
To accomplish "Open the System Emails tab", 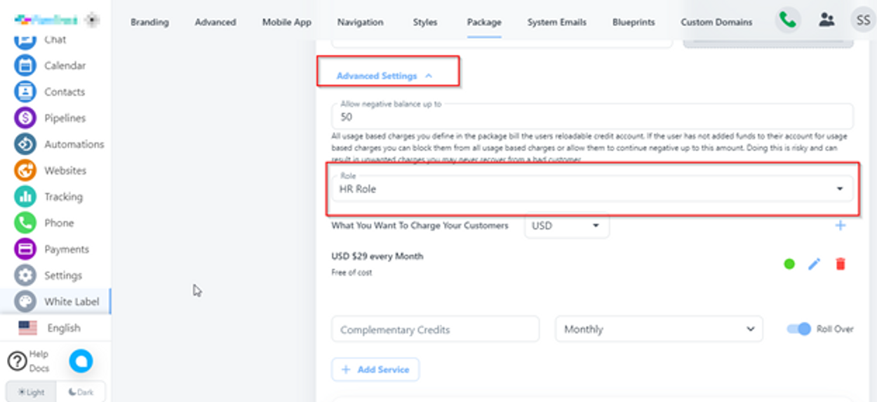I will 556,22.
